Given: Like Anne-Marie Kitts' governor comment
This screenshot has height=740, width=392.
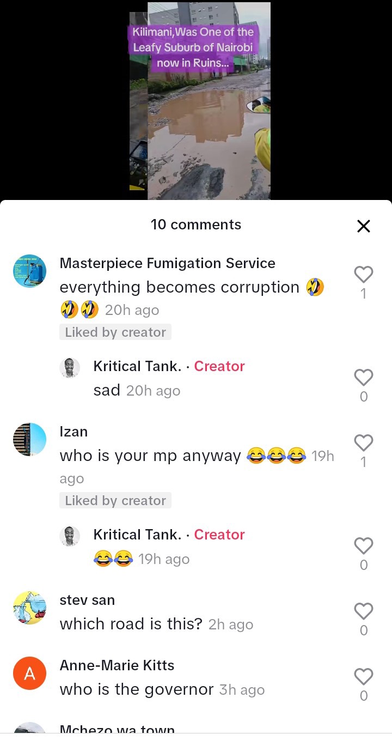Looking at the screenshot, I should pyautogui.click(x=364, y=677).
